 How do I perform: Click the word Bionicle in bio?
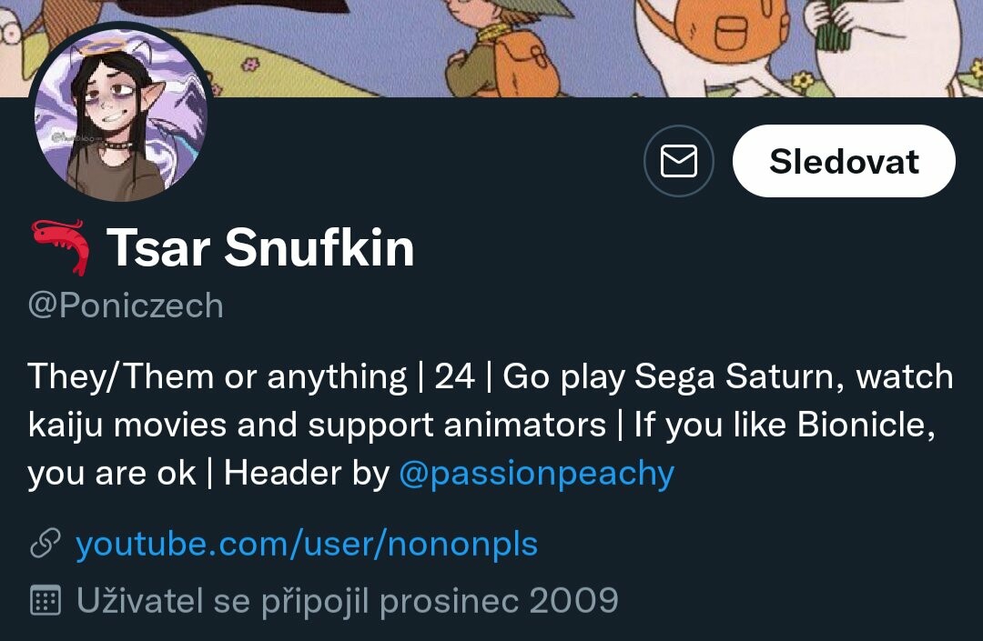click(861, 425)
